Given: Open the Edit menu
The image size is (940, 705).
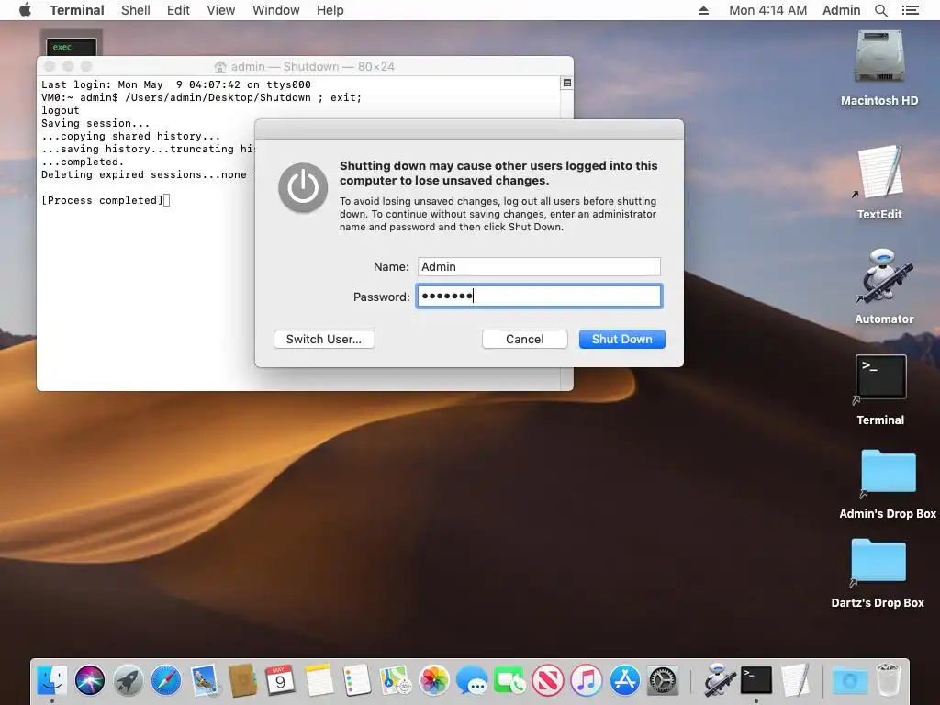Looking at the screenshot, I should [178, 10].
